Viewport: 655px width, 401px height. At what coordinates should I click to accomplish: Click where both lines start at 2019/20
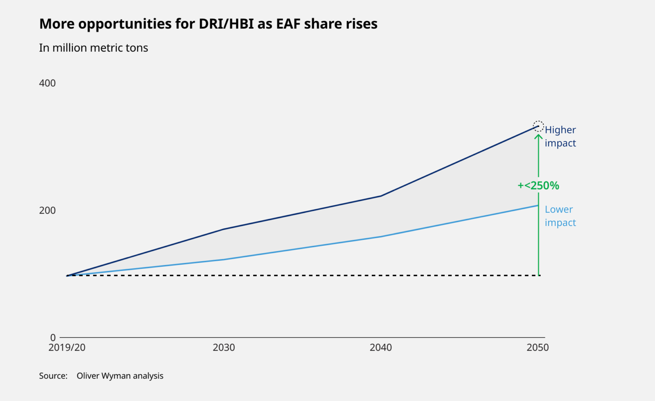pos(67,276)
